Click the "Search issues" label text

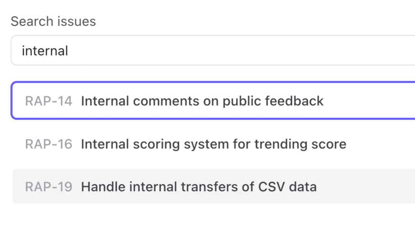point(53,21)
